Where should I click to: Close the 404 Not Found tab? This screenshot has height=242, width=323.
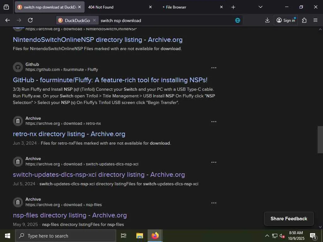150,7
